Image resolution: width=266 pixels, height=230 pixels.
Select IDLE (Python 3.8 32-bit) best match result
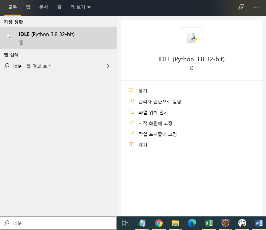pos(59,38)
